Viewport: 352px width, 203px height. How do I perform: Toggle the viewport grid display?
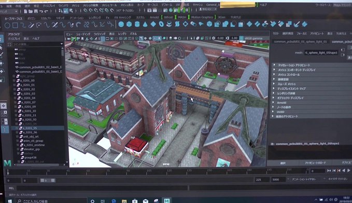tap(103, 38)
